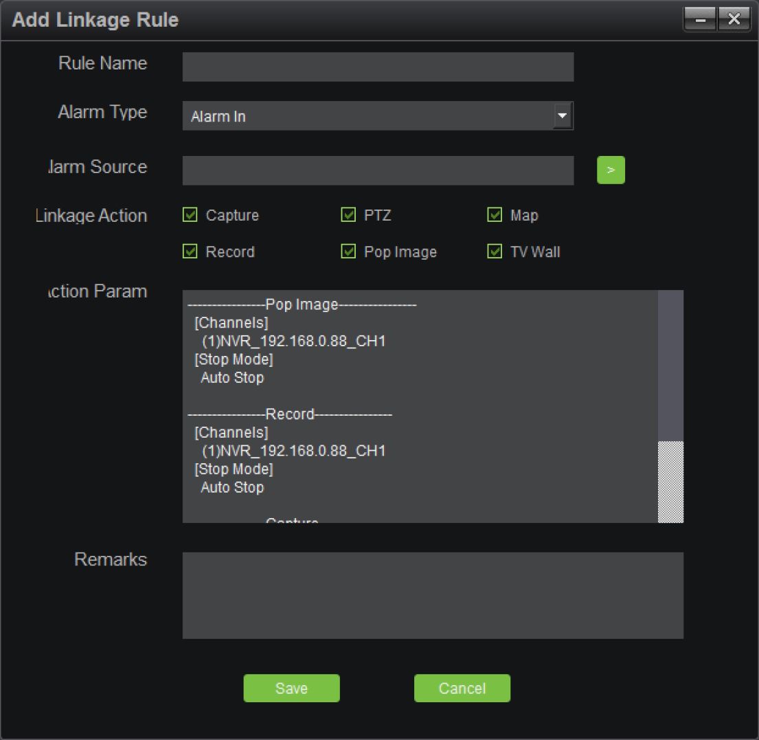Uncheck the Capture linkage action
This screenshot has width=759, height=740.
point(190,215)
